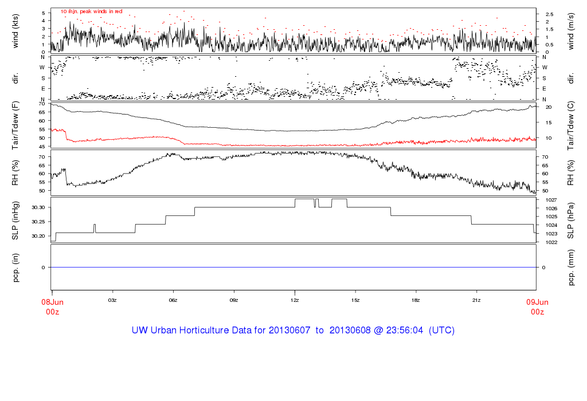The image size is (587, 401).
Task: Click the 'pcp. (mm)' axis label
Action: 570,268
